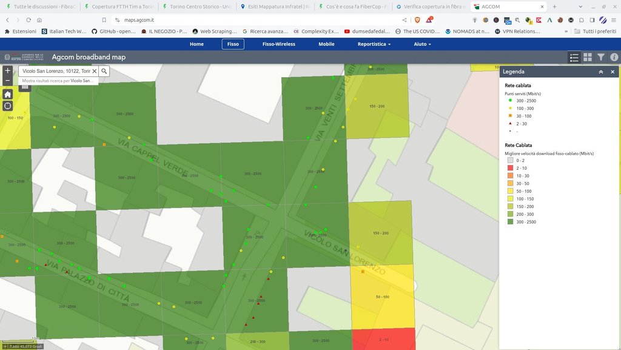Collapse the Legenda panel
The width and height of the screenshot is (621, 350).
point(600,72)
